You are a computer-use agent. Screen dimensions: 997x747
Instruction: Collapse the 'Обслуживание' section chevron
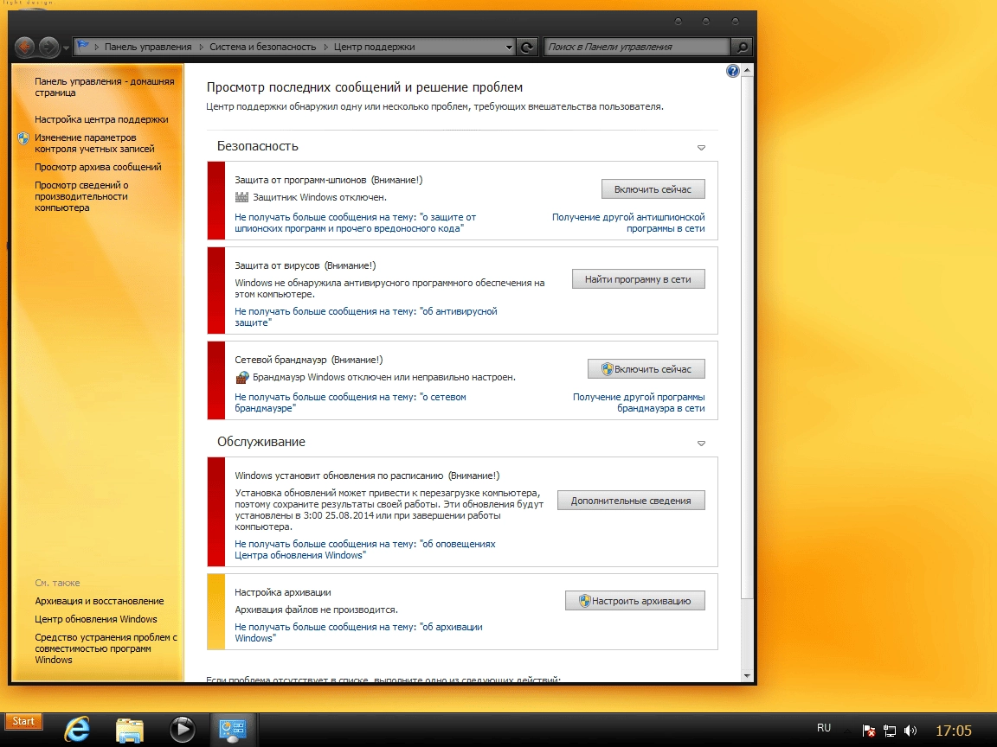[701, 444]
